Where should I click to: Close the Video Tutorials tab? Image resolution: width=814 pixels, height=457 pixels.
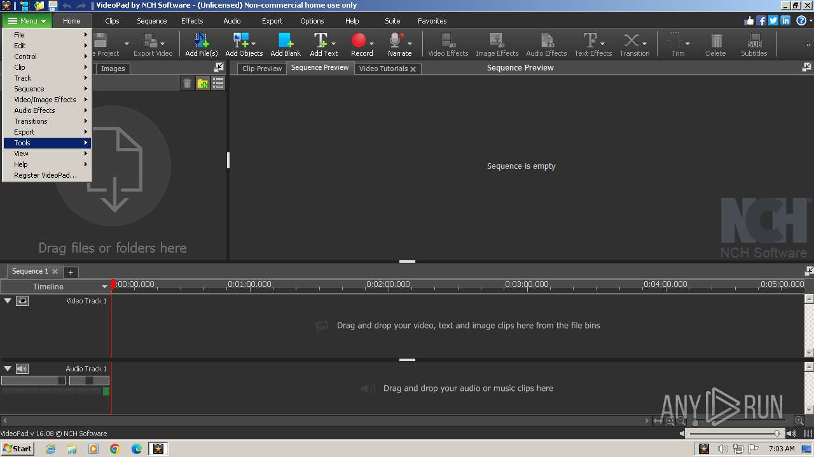pos(413,69)
